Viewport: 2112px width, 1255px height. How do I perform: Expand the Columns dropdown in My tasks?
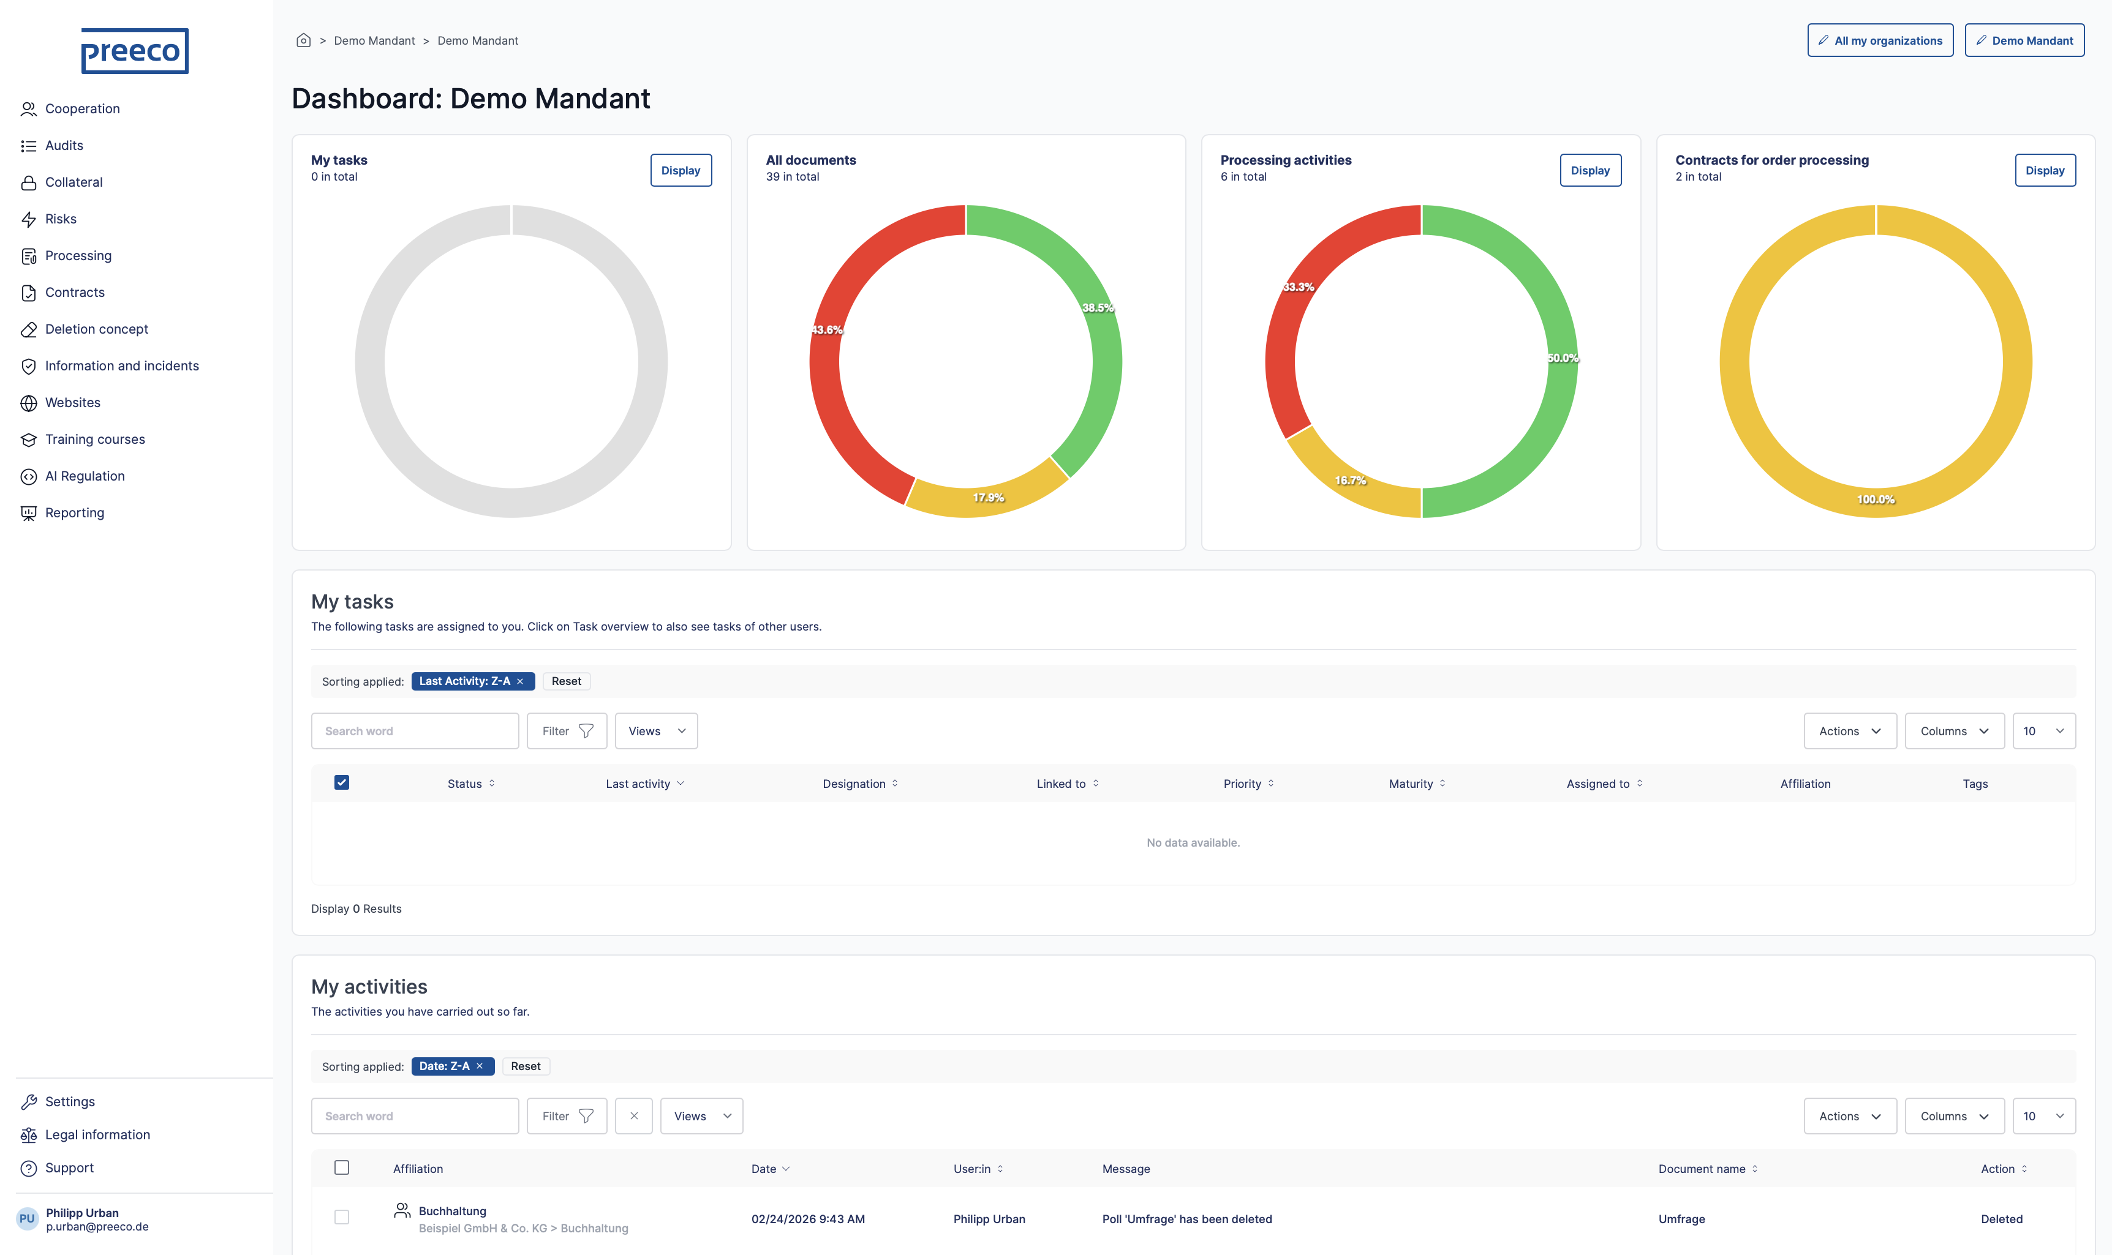pos(1954,732)
